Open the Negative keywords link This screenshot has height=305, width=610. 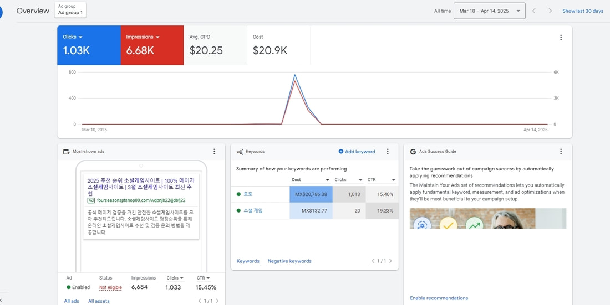289,261
